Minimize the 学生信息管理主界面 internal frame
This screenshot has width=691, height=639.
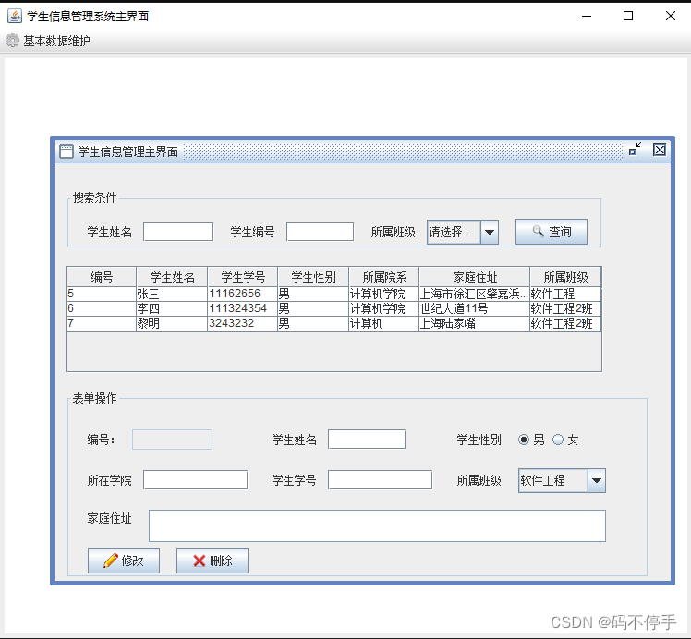635,149
